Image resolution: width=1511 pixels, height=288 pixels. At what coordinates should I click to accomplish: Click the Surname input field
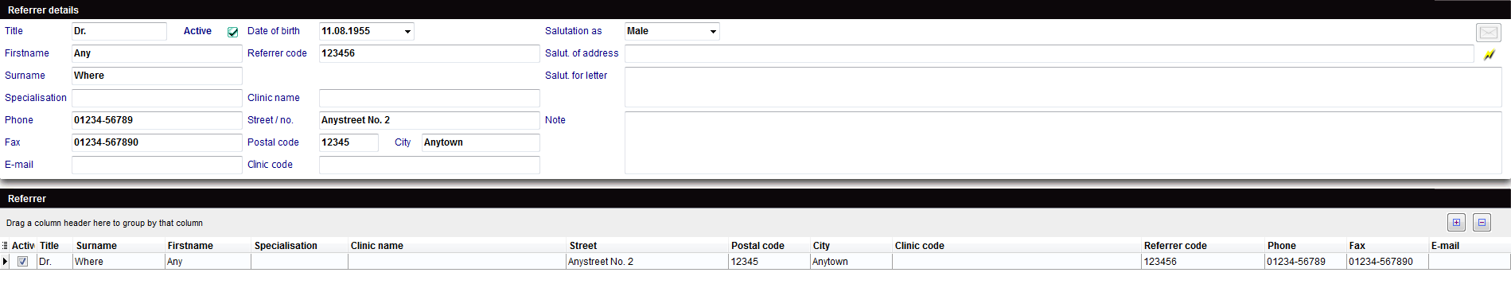(157, 76)
